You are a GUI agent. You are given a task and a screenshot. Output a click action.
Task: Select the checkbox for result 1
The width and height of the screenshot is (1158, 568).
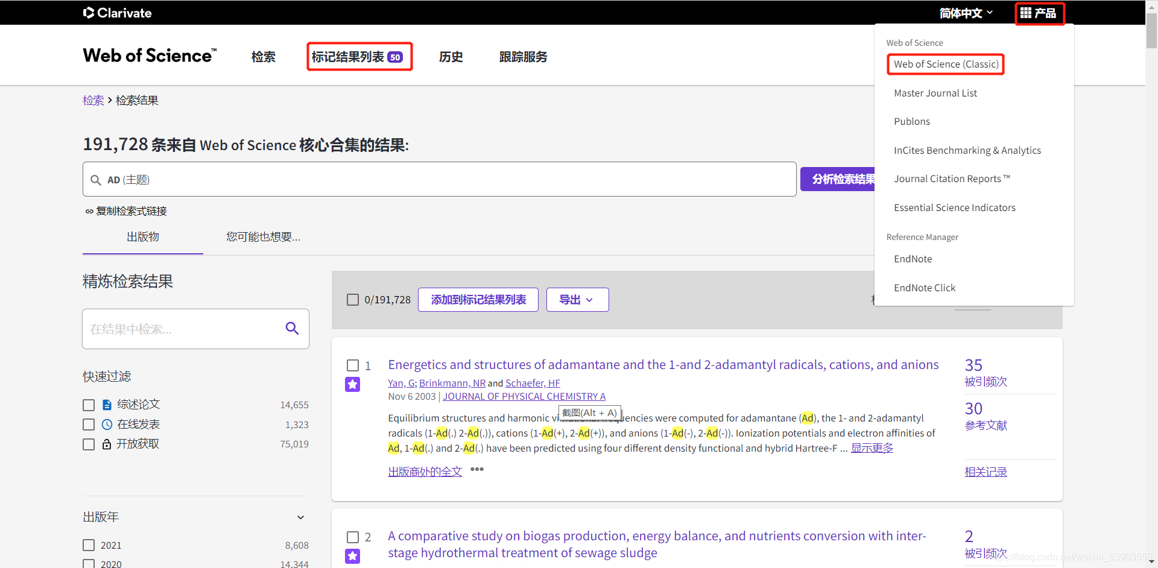[x=353, y=365]
